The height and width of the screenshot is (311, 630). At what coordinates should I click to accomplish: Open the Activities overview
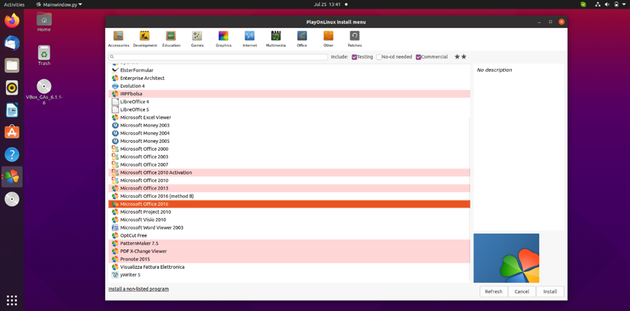(14, 5)
